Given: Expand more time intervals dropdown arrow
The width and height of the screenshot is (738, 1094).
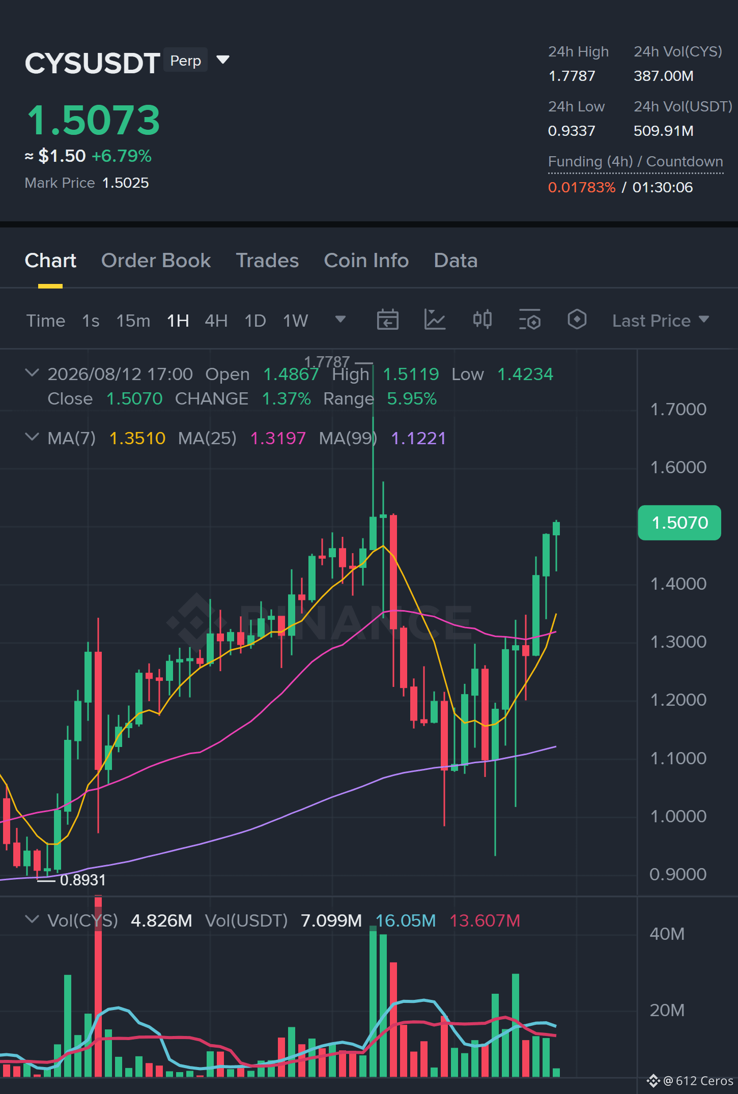Looking at the screenshot, I should 340,320.
